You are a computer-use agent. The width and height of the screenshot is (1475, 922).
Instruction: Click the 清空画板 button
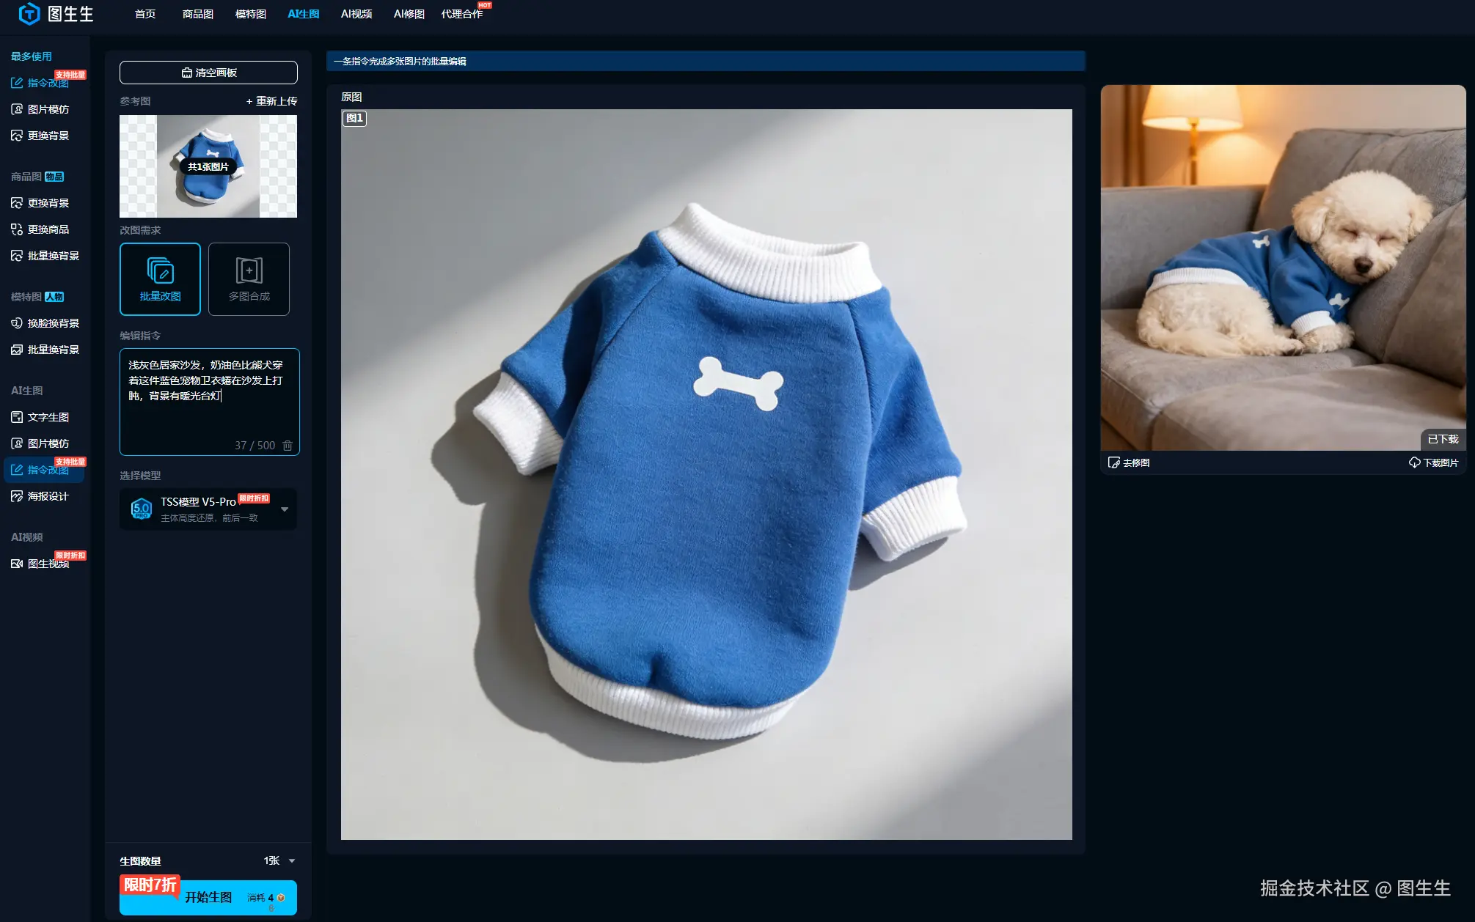208,73
